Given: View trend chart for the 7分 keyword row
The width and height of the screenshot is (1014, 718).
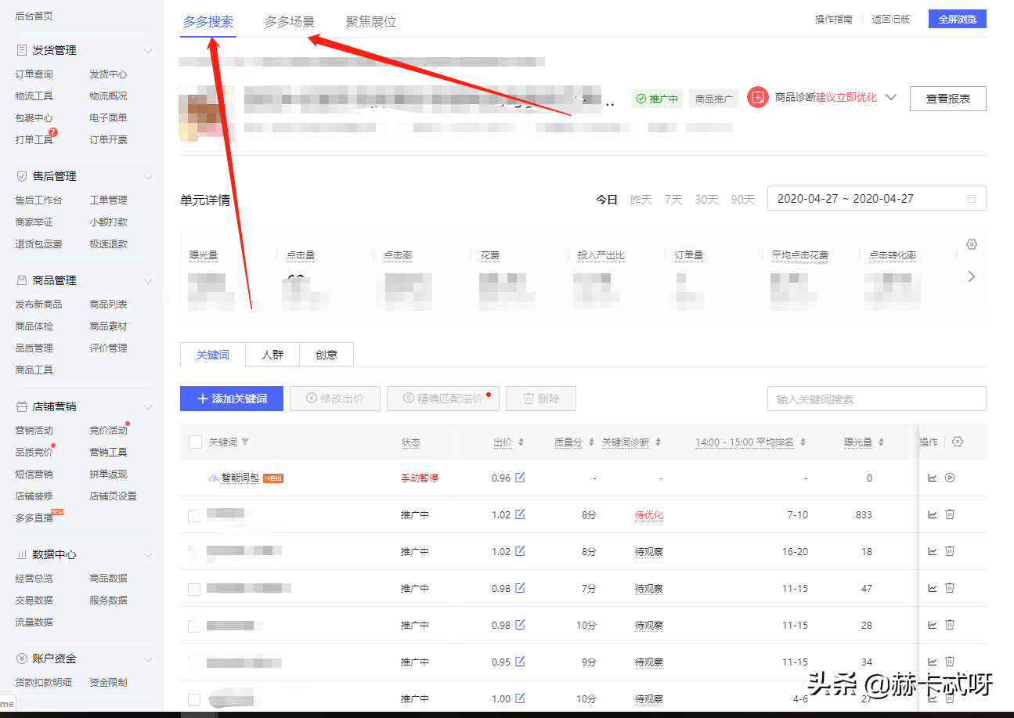Looking at the screenshot, I should 933,588.
